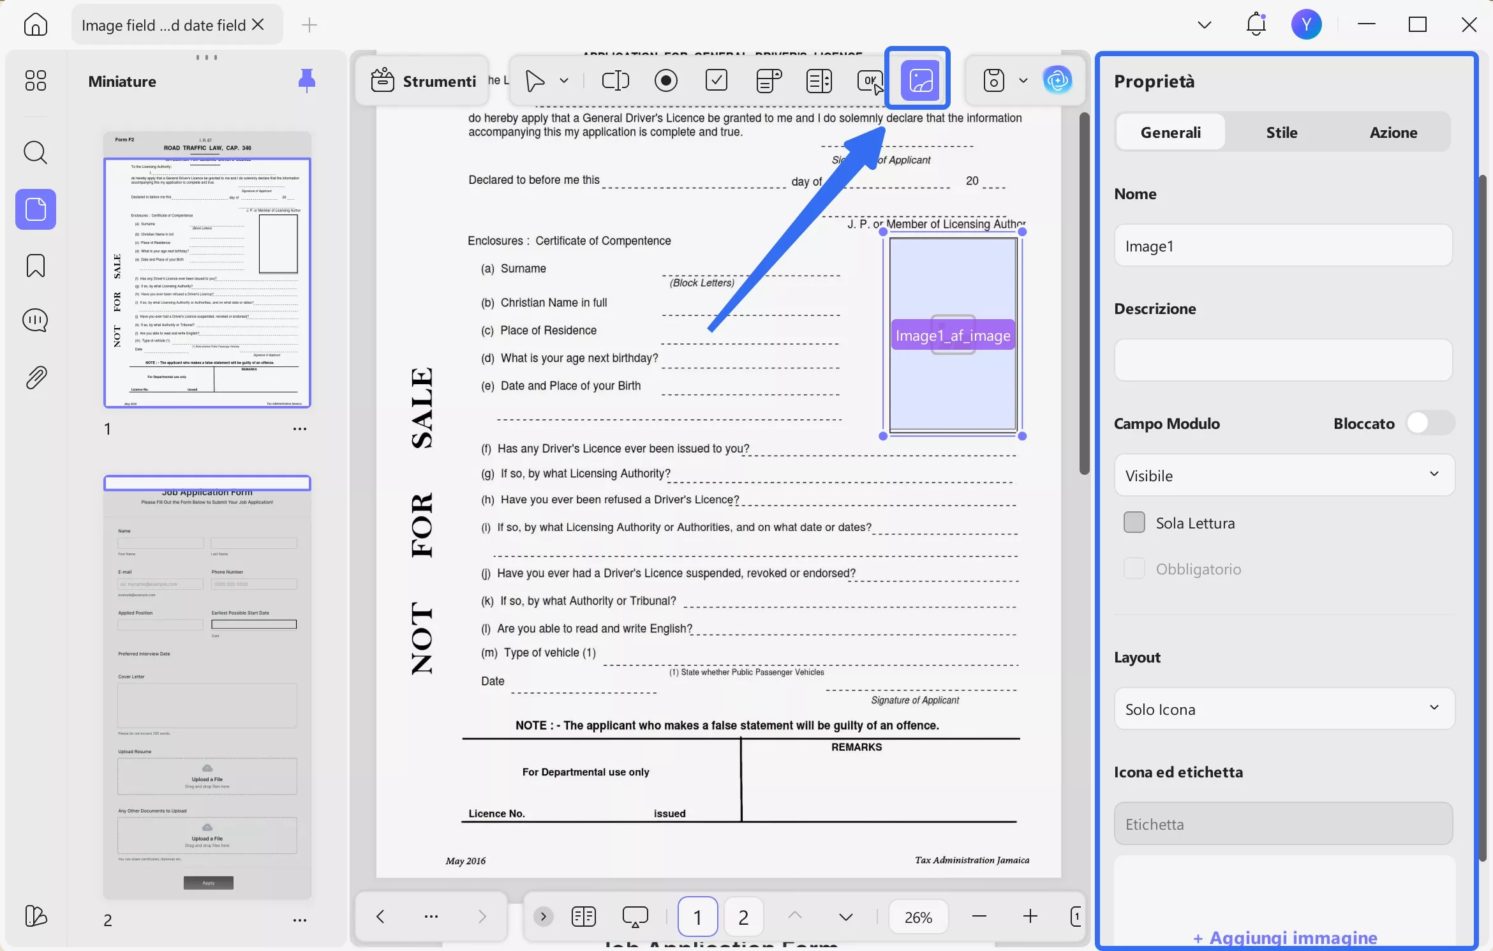Open the AI assistant icon

click(x=1057, y=80)
